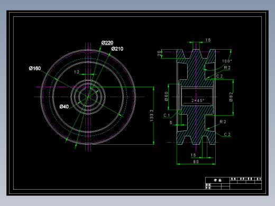275x206 pixels.
Task: Select the 20 groove depth dimension
Action: click(x=159, y=53)
